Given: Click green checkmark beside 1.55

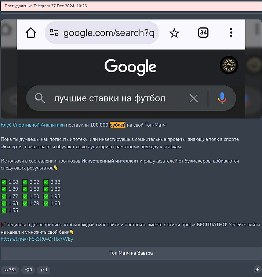Looking at the screenshot, I should pos(4,210).
